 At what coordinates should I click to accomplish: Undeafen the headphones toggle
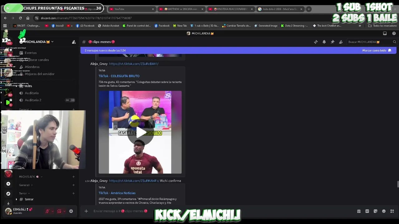pyautogui.click(x=59, y=211)
